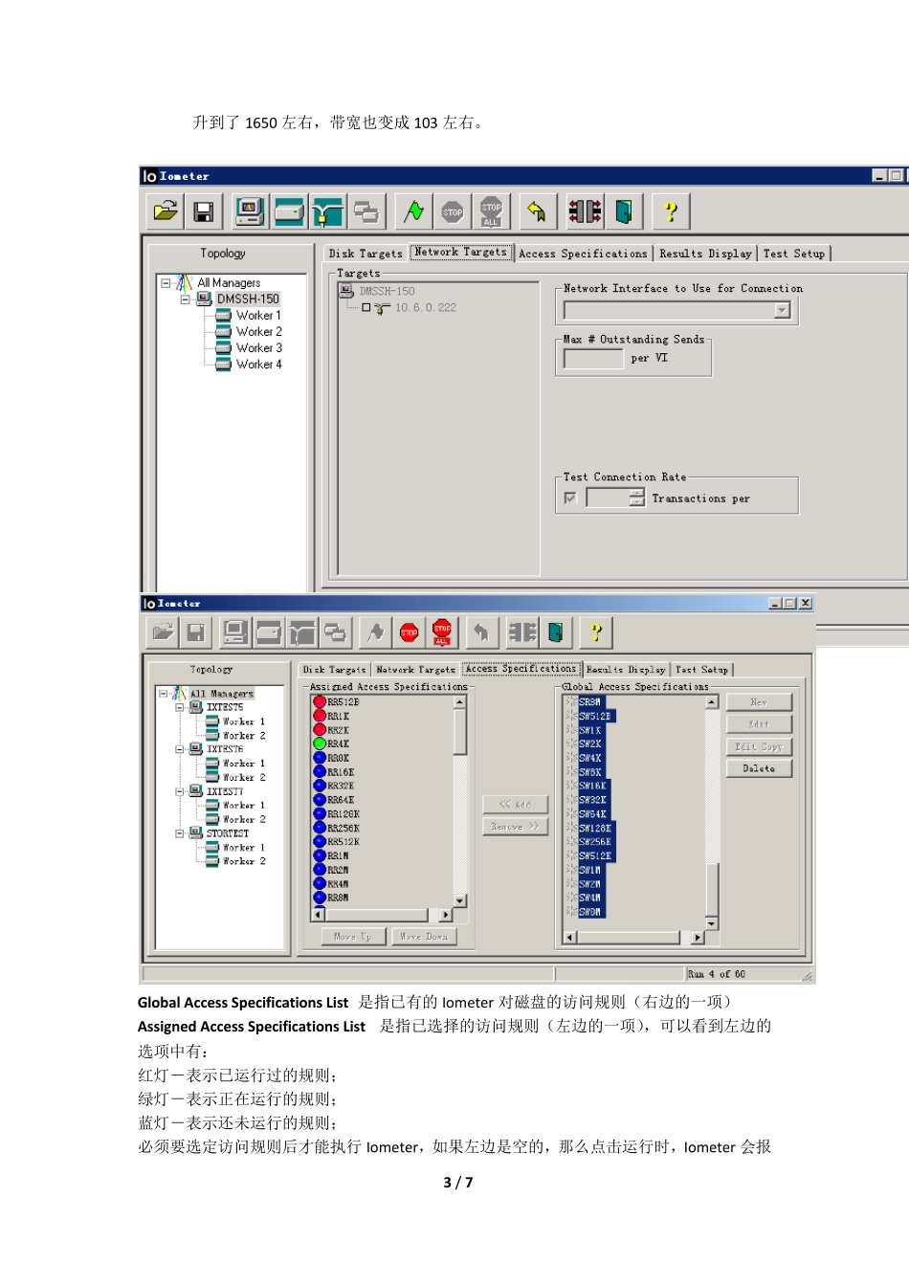
Task: Click the Start Network Worker icon in upper toolbar
Action: tap(326, 211)
